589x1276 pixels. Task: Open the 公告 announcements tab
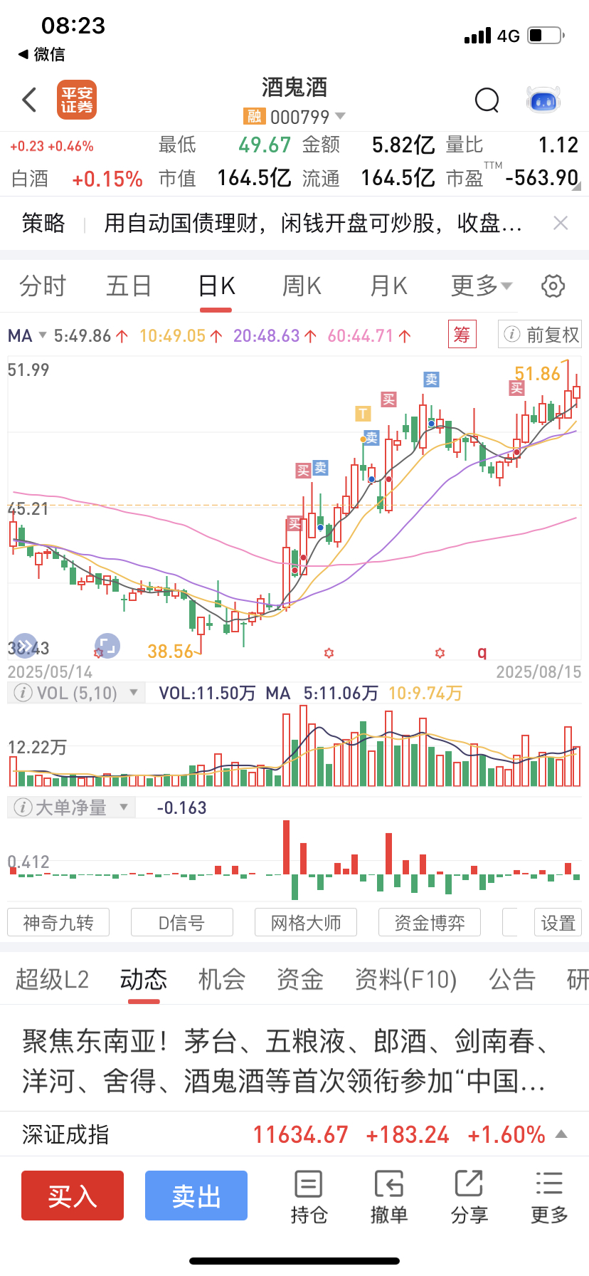512,980
